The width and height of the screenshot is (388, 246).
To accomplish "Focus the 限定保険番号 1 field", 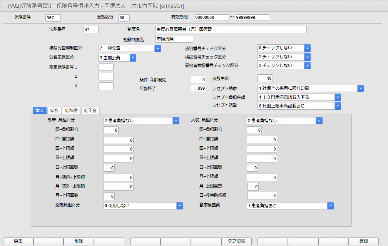I will click(106, 67).
